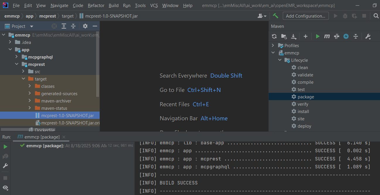
Task: Collapse the target folder
Action: point(23,79)
